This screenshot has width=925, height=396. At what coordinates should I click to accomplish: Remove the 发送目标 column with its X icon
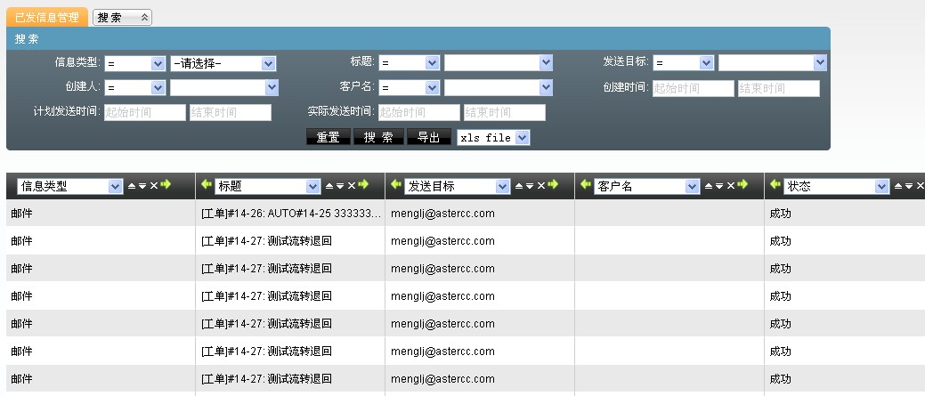(x=540, y=185)
